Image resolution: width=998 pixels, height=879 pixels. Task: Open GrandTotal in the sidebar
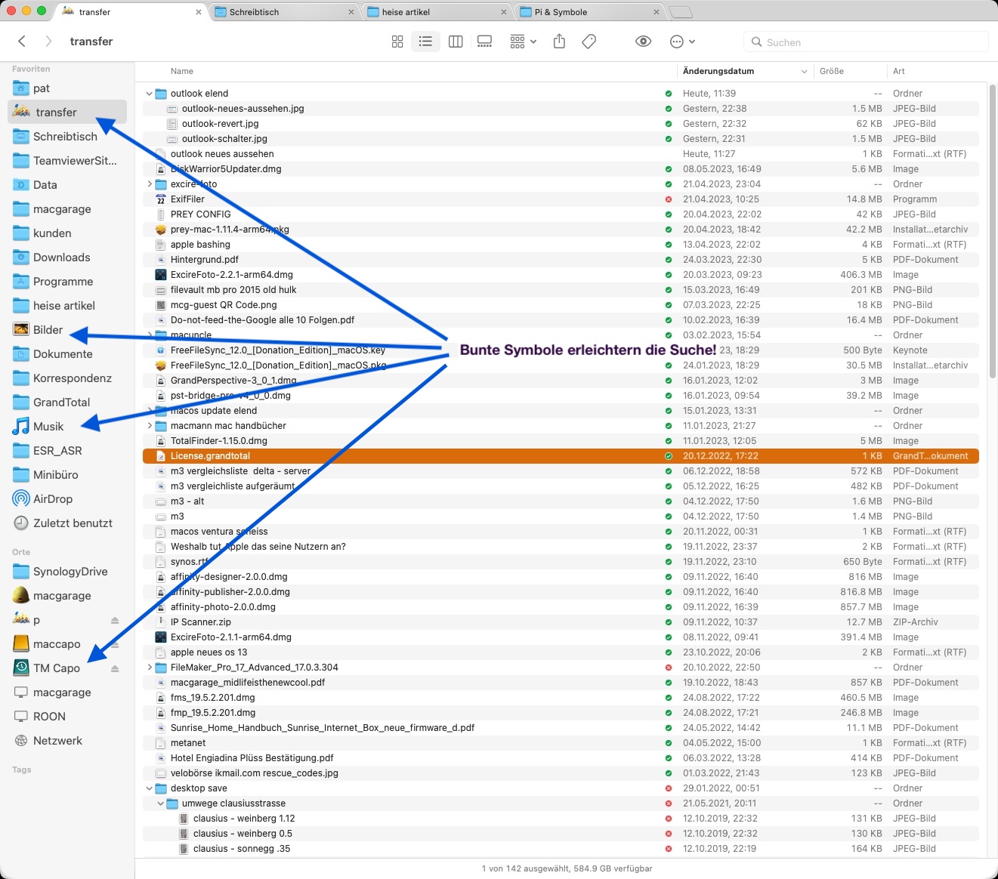click(x=67, y=402)
